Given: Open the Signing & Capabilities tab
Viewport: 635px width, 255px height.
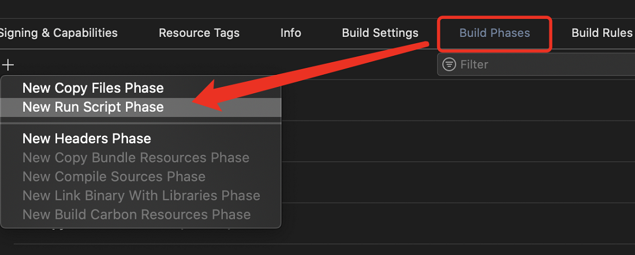Looking at the screenshot, I should pos(58,33).
